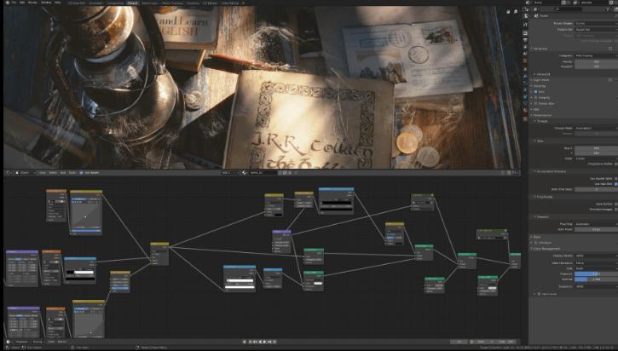
Task: Collapse the Performance panel
Action: coord(542,115)
